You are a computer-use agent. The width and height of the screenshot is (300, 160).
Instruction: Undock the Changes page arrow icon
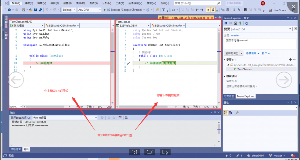point(295,29)
